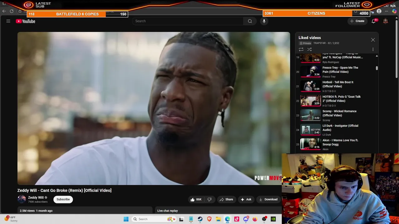
Task: Click the Ask AI button
Action: 246,199
